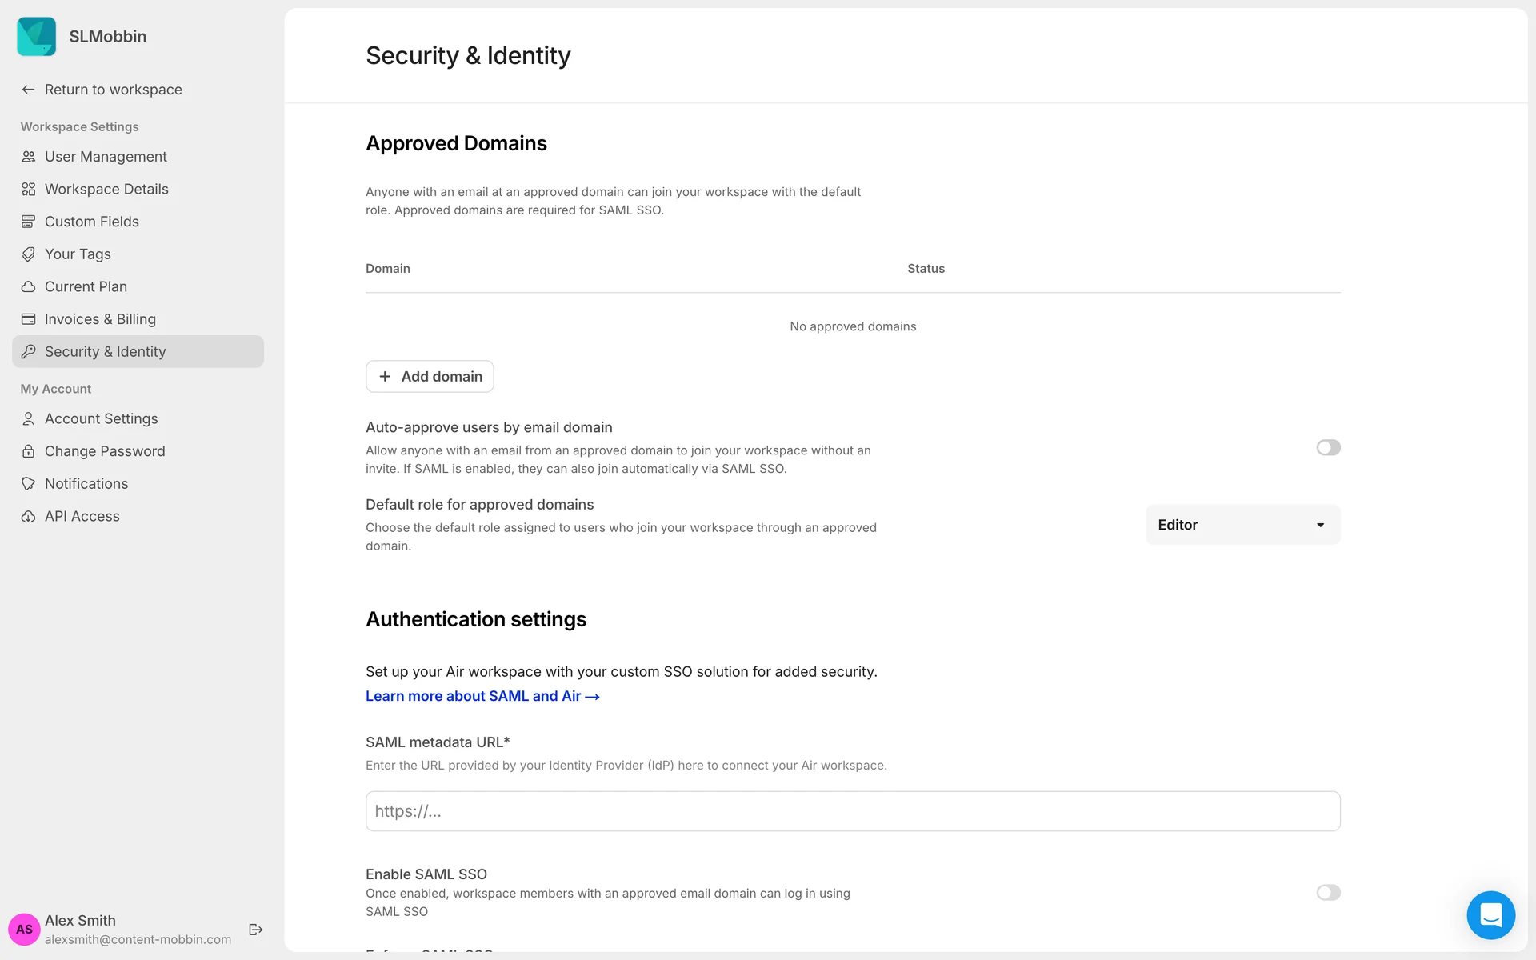Click the Your Tags tag icon

(29, 254)
